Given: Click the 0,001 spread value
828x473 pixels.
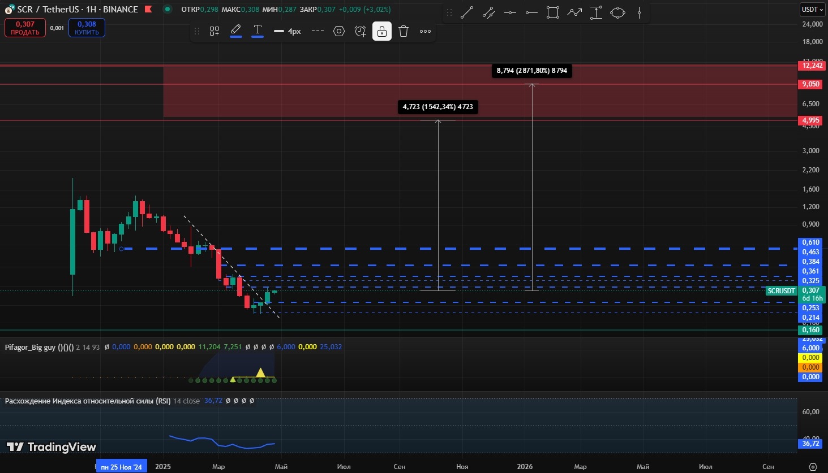Looking at the screenshot, I should (57, 28).
